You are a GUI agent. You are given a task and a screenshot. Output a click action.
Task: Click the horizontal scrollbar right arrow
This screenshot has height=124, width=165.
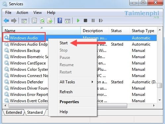pos(154,105)
